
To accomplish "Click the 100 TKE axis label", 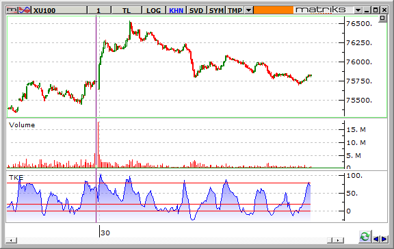I will click(354, 176).
